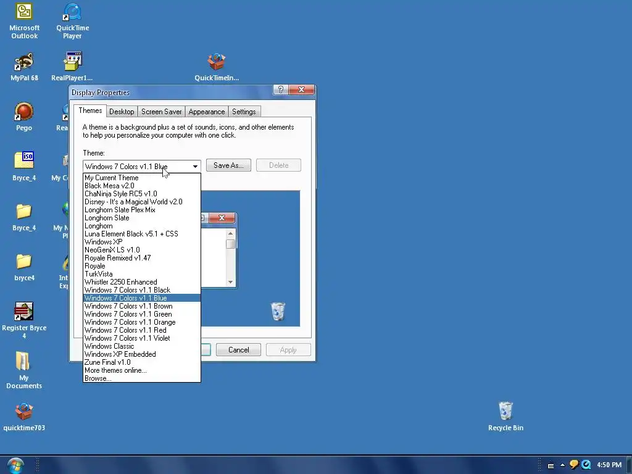Click keyboard tray icon in taskbar
This screenshot has height=474, width=632.
551,465
